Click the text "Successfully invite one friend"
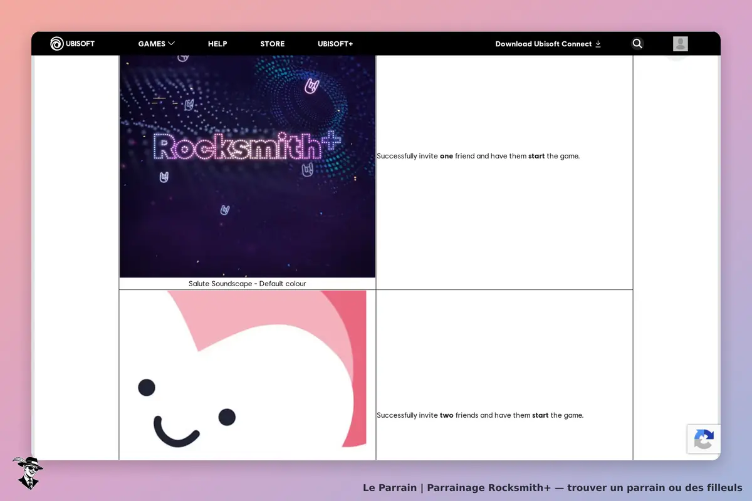This screenshot has width=752, height=501. point(426,156)
